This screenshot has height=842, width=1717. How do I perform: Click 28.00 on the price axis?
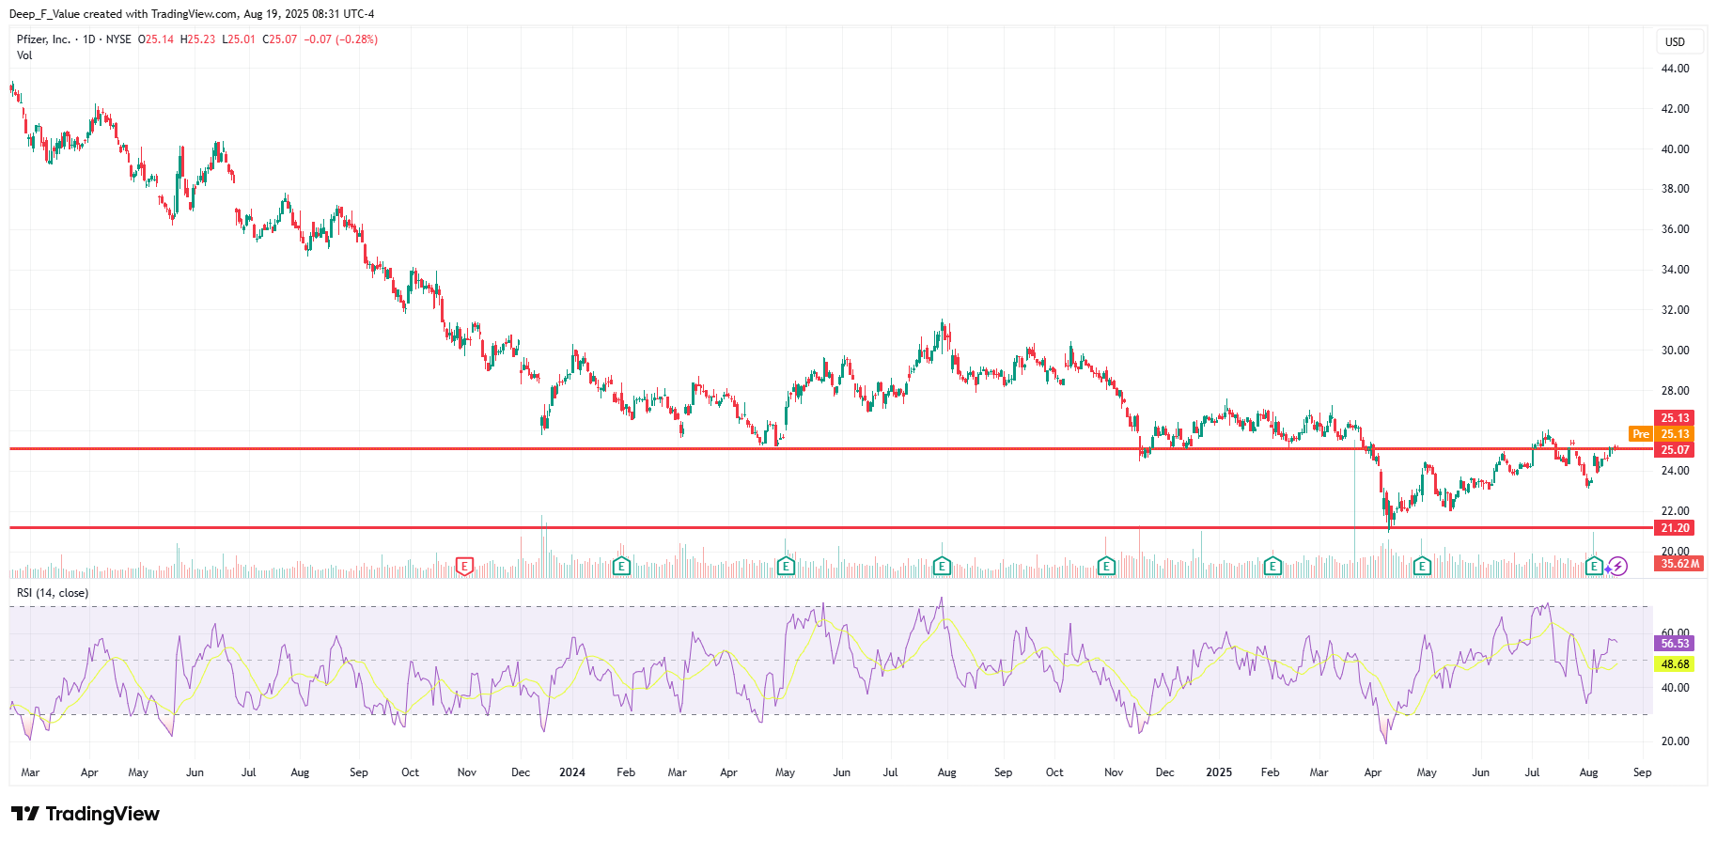tap(1675, 391)
